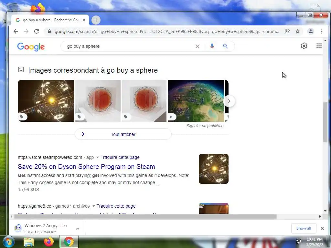Expand game8.co result dropdown arrow
The width and height of the screenshot is (331, 248).
(x=93, y=206)
